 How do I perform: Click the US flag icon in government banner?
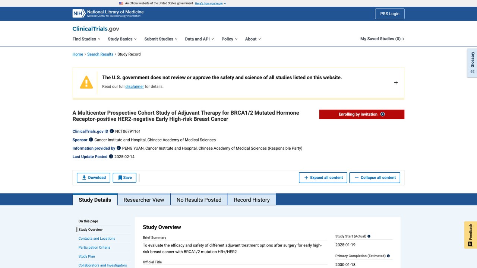click(121, 3)
